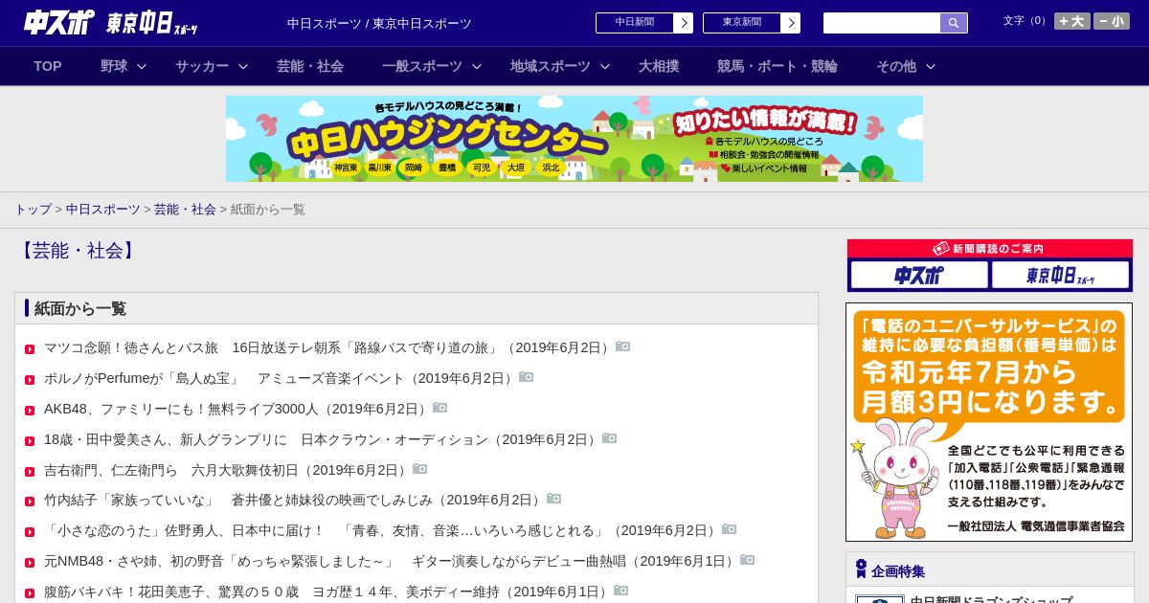Click the 東京中日スポーツ logo in header
Screen dimensions: 1149x603
pyautogui.click(x=152, y=23)
